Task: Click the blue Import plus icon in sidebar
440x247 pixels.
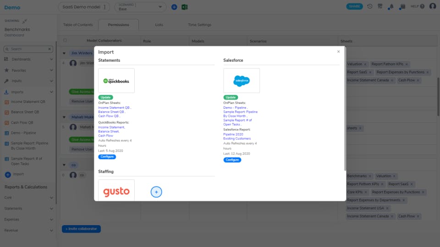Action: 8,174
